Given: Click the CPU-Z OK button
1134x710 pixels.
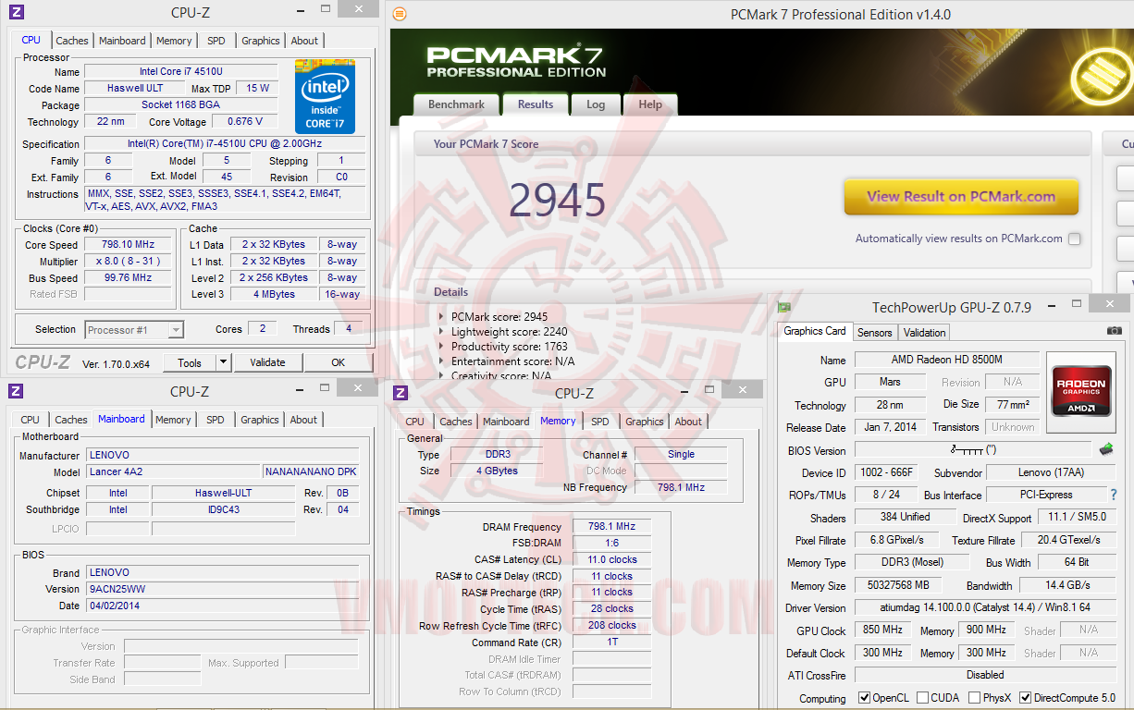Looking at the screenshot, I should tap(339, 362).
